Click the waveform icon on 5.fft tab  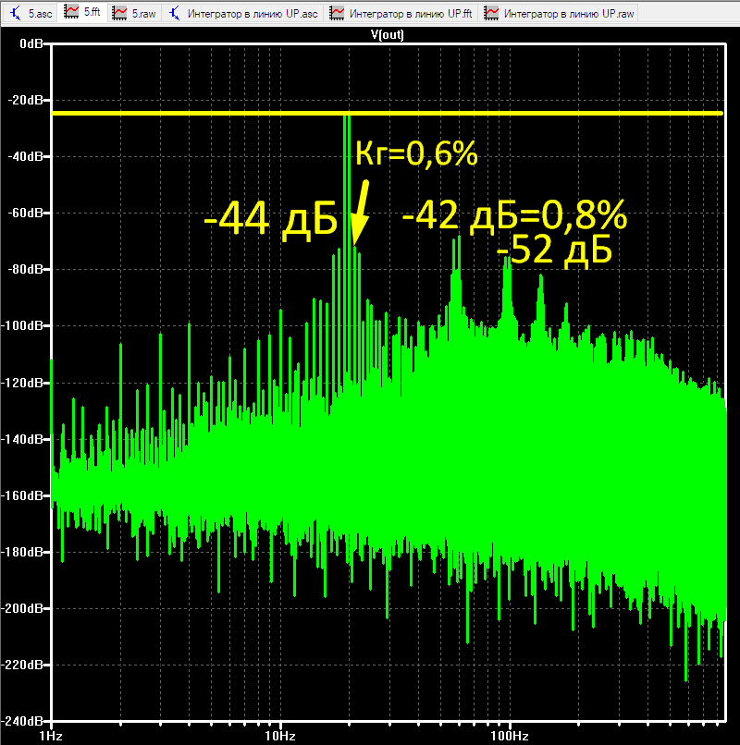pyautogui.click(x=71, y=12)
